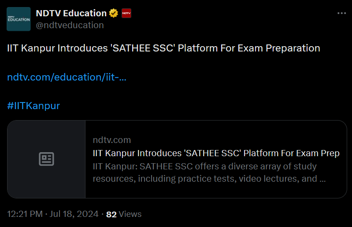
Task: Click the 12:21 PM post time
Action: pos(25,214)
